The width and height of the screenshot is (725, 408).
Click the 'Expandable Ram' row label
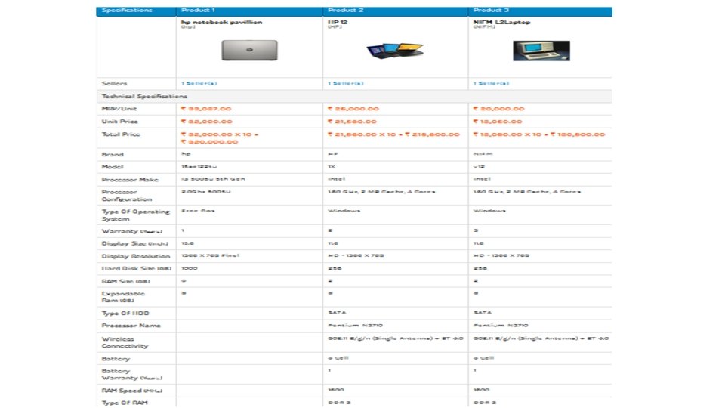(123, 297)
